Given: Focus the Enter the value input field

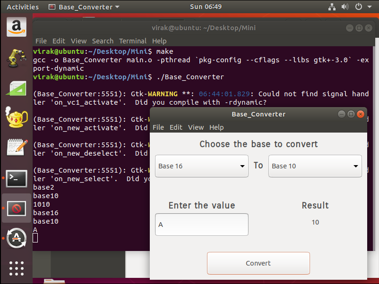Looking at the screenshot, I should click(x=202, y=225).
